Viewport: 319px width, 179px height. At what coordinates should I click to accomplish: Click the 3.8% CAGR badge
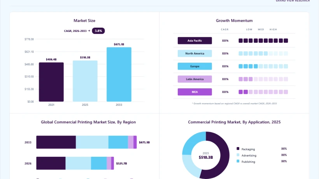pos(98,31)
